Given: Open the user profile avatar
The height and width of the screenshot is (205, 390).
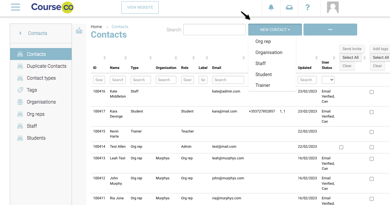Looking at the screenshot, I should [333, 7].
